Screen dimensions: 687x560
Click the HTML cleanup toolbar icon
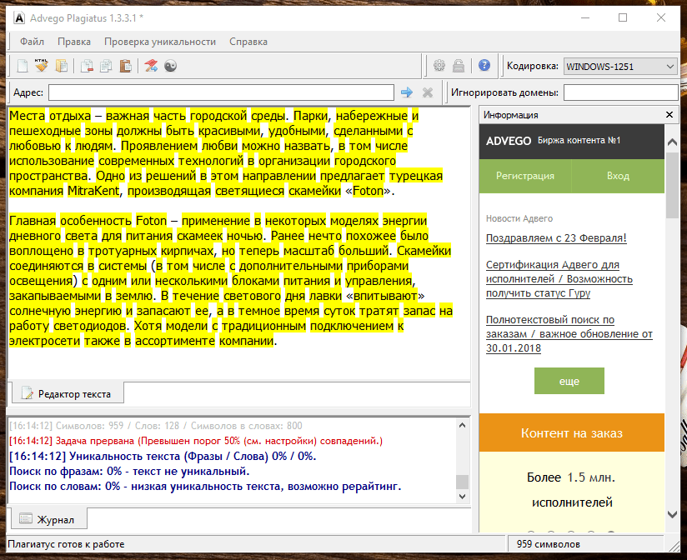click(x=41, y=66)
